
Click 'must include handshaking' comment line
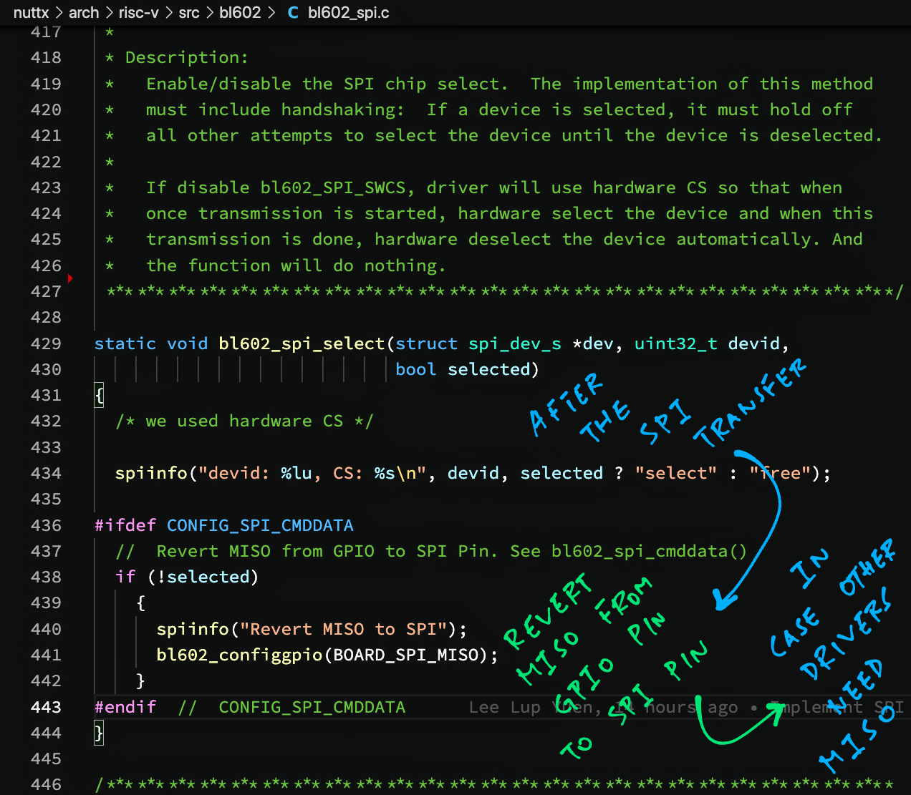499,109
